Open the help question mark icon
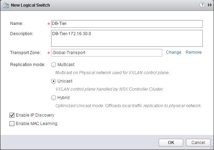This screenshot has height=150, width=214. (202, 5)
